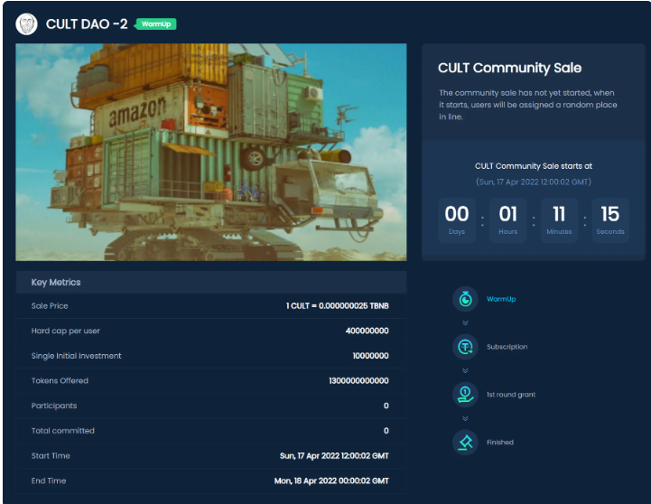Click the Subscription stage label
This screenshot has height=504, width=651.
point(507,347)
